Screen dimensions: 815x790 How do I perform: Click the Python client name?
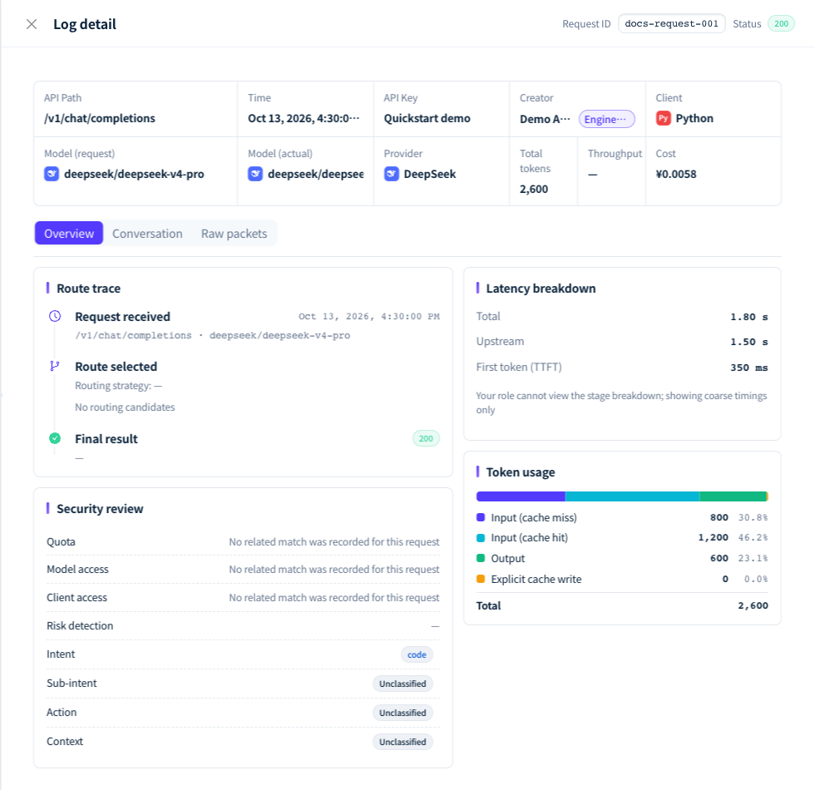[694, 118]
